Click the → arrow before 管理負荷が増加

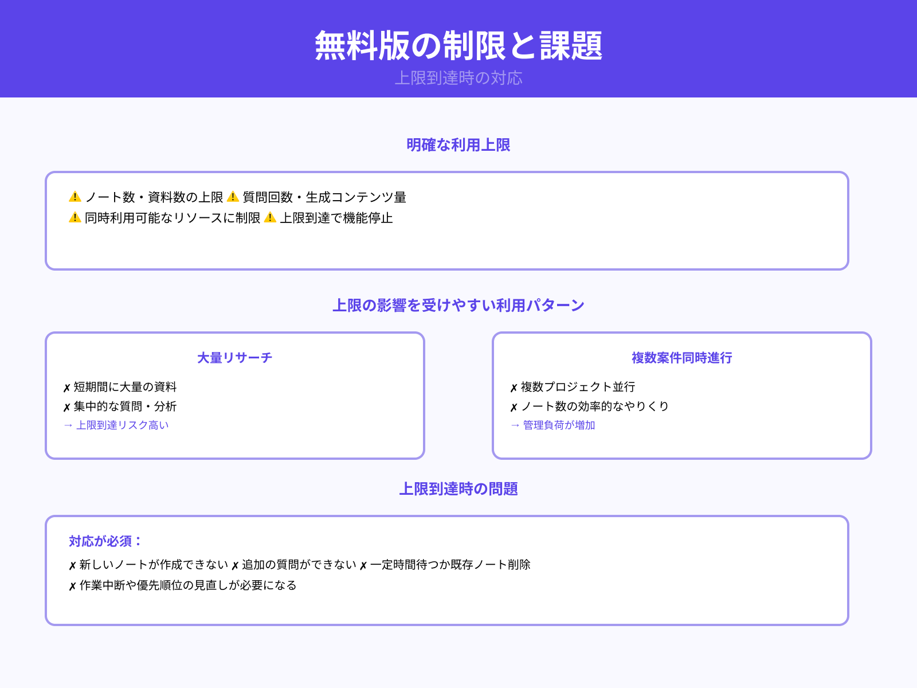click(515, 425)
